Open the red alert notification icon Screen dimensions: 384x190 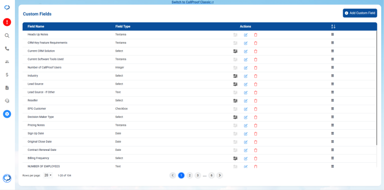pyautogui.click(x=7, y=22)
